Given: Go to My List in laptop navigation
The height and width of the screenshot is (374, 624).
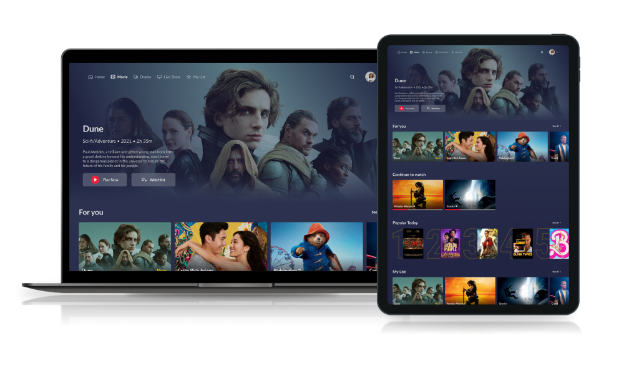Looking at the screenshot, I should [196, 77].
